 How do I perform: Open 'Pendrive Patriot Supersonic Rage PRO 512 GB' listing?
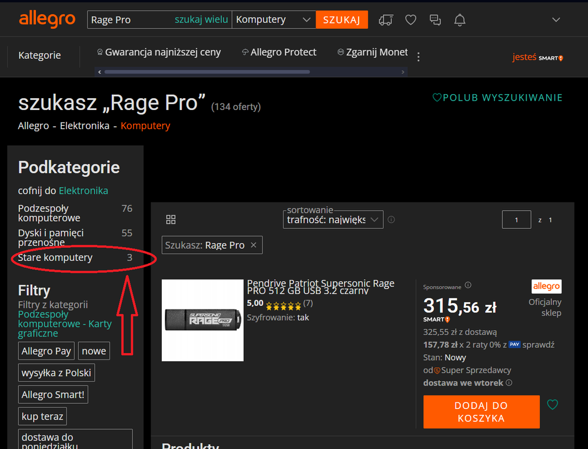click(321, 287)
